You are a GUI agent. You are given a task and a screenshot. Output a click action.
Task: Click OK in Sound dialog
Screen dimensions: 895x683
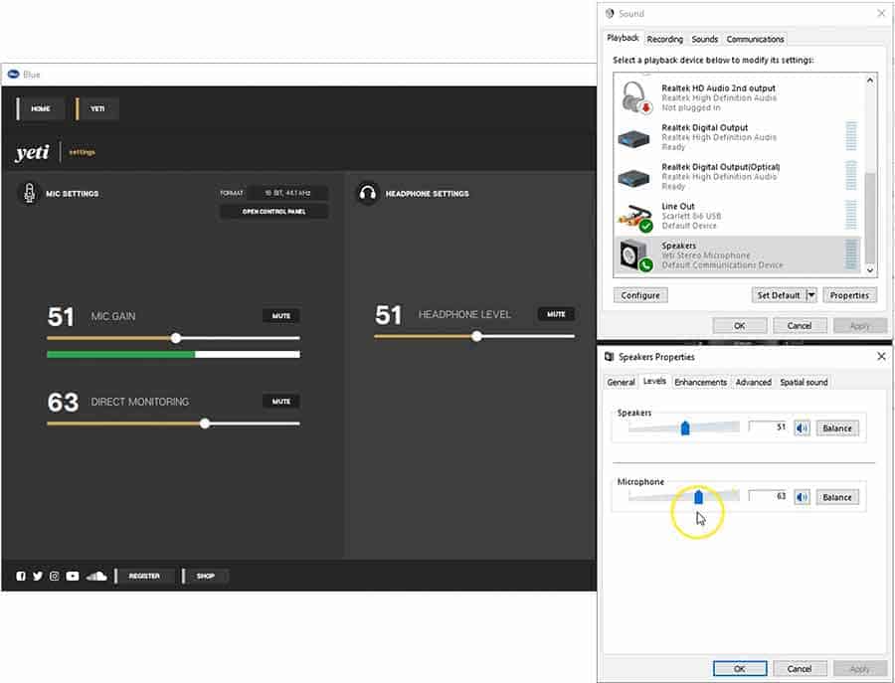(x=739, y=325)
